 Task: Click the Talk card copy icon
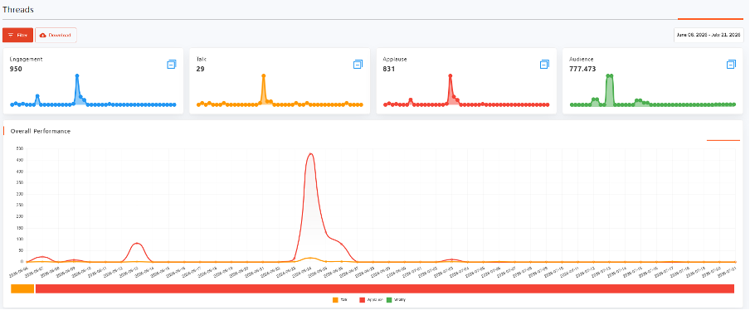coord(358,64)
